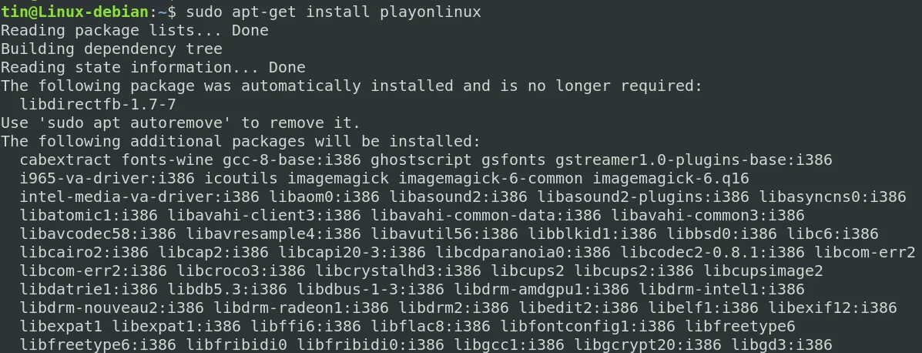Click the 'libexif12:i386' package name
The image size is (922, 353).
click(x=833, y=308)
